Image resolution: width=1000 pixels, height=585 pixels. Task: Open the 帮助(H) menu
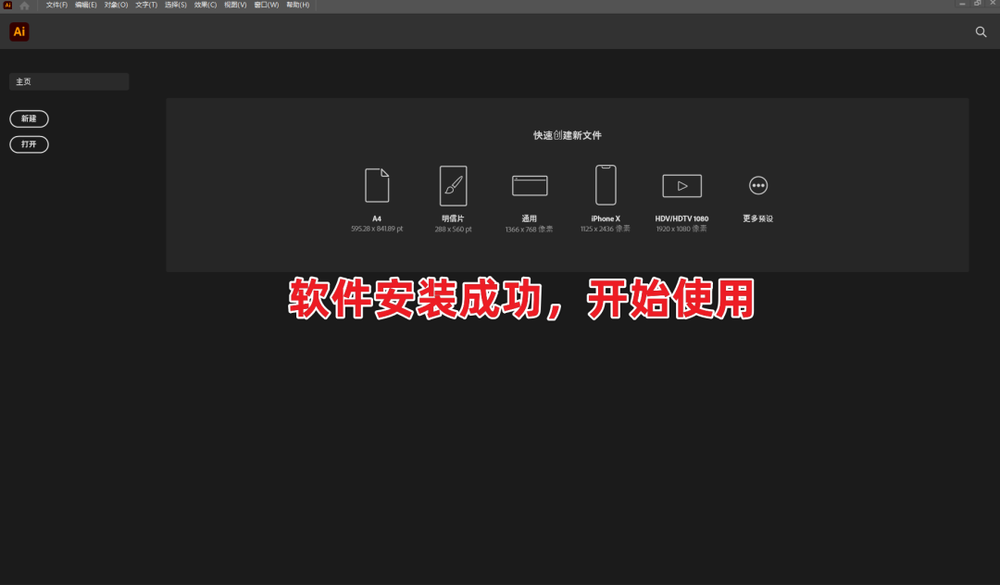298,6
